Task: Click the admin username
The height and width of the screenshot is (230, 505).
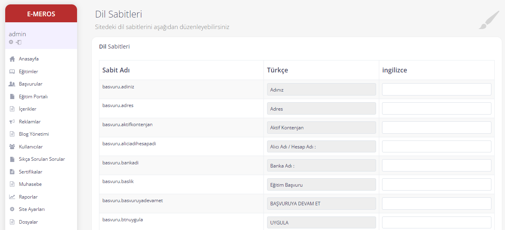Action: [x=17, y=34]
